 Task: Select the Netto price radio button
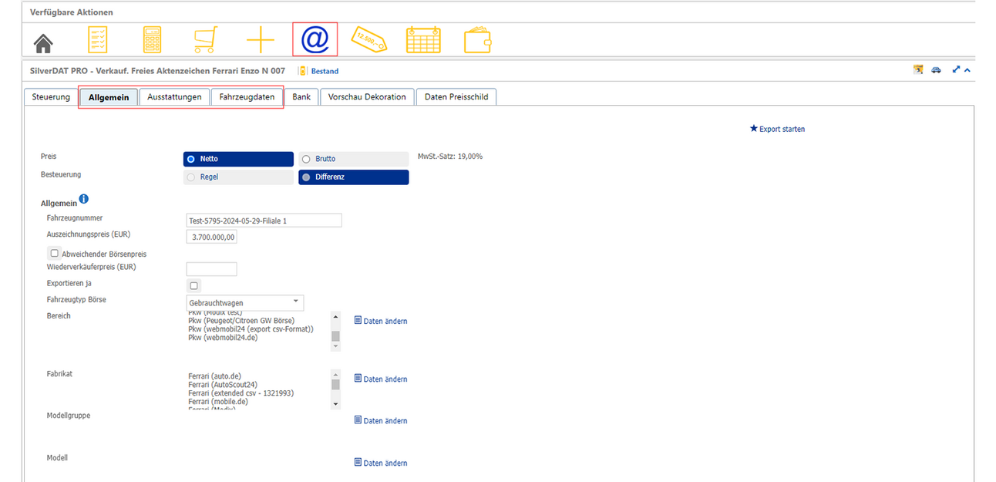[x=191, y=159]
